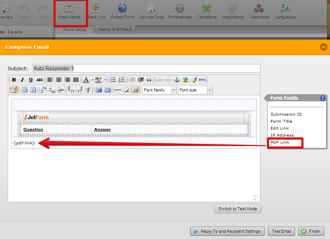
Task: Open the HTML source editor icon
Action: (x=202, y=80)
